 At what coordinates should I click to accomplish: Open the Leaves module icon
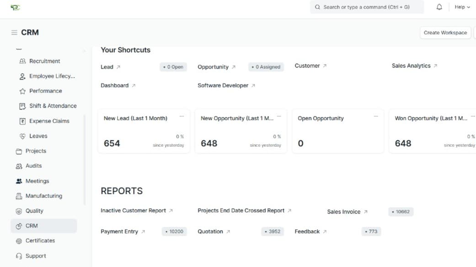click(22, 136)
